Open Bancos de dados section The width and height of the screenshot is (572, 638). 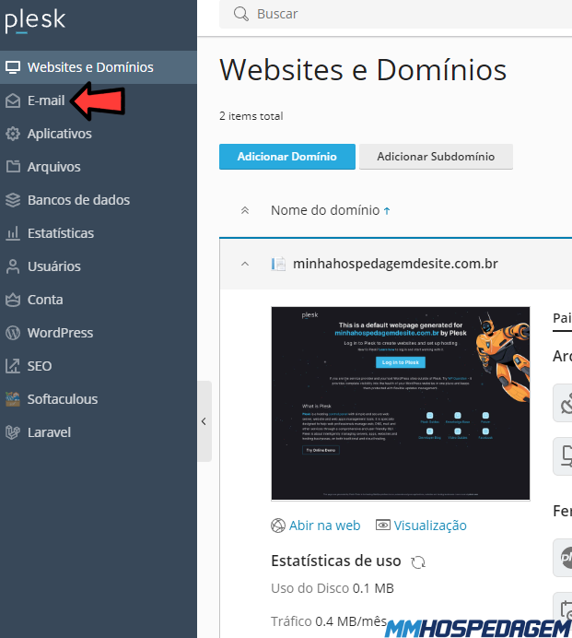tap(99, 200)
